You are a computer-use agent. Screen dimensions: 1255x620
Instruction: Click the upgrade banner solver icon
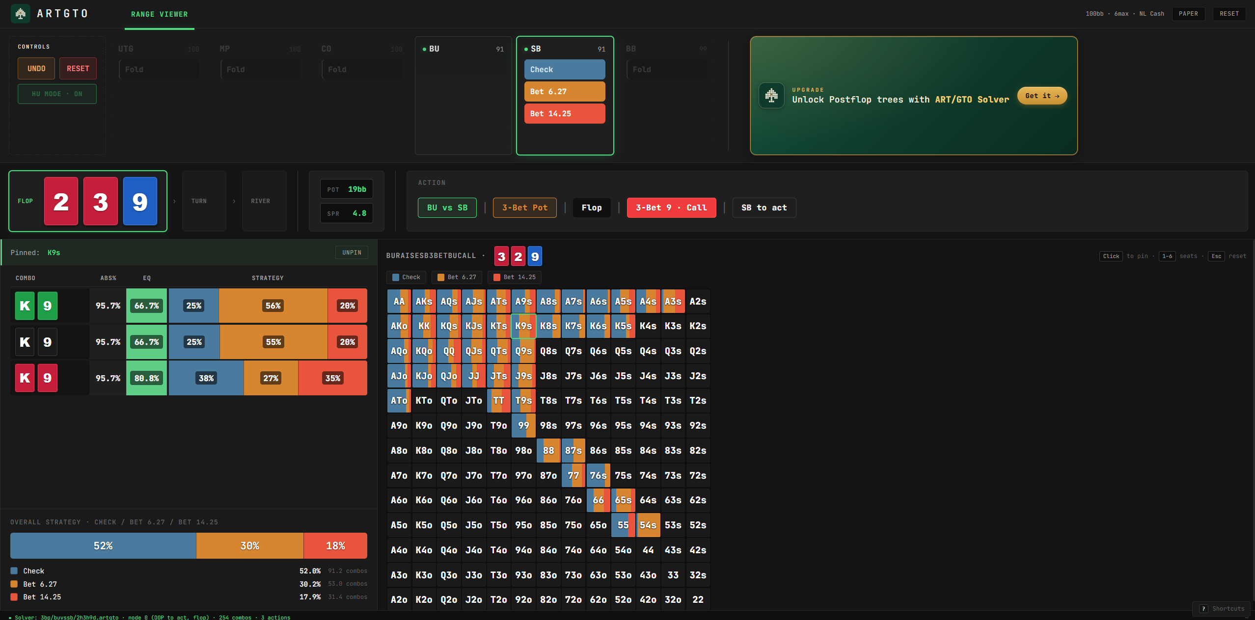click(x=771, y=95)
